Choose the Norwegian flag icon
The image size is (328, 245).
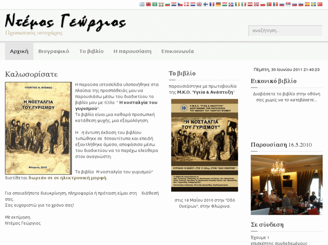coord(256,4)
